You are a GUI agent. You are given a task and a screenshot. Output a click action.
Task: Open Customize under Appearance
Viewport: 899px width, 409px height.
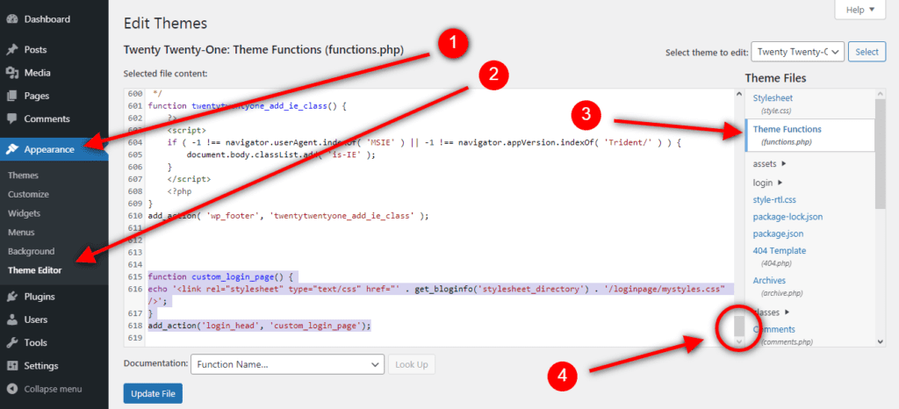pos(28,194)
